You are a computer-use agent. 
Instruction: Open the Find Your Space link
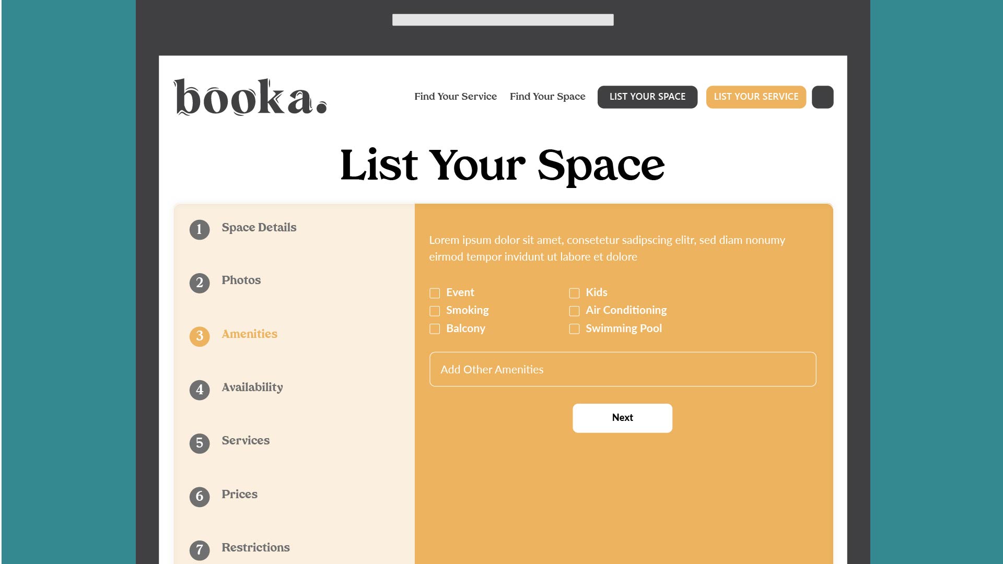[x=547, y=97]
